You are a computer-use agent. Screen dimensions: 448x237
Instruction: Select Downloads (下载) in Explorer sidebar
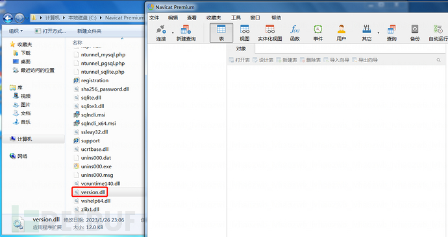click(22, 53)
